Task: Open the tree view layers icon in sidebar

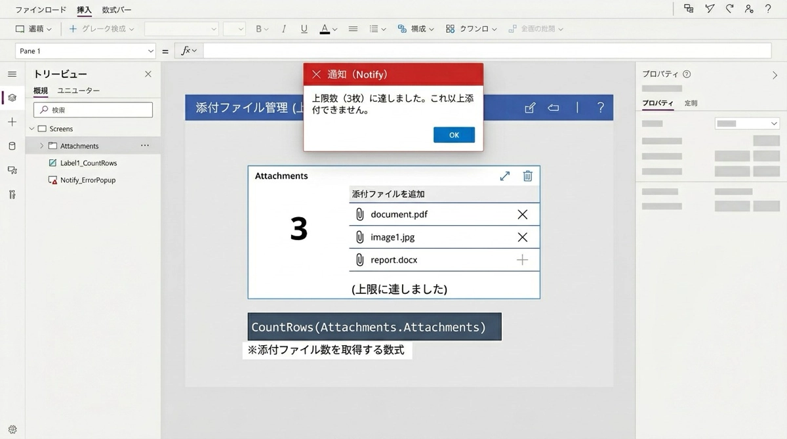Action: tap(12, 98)
